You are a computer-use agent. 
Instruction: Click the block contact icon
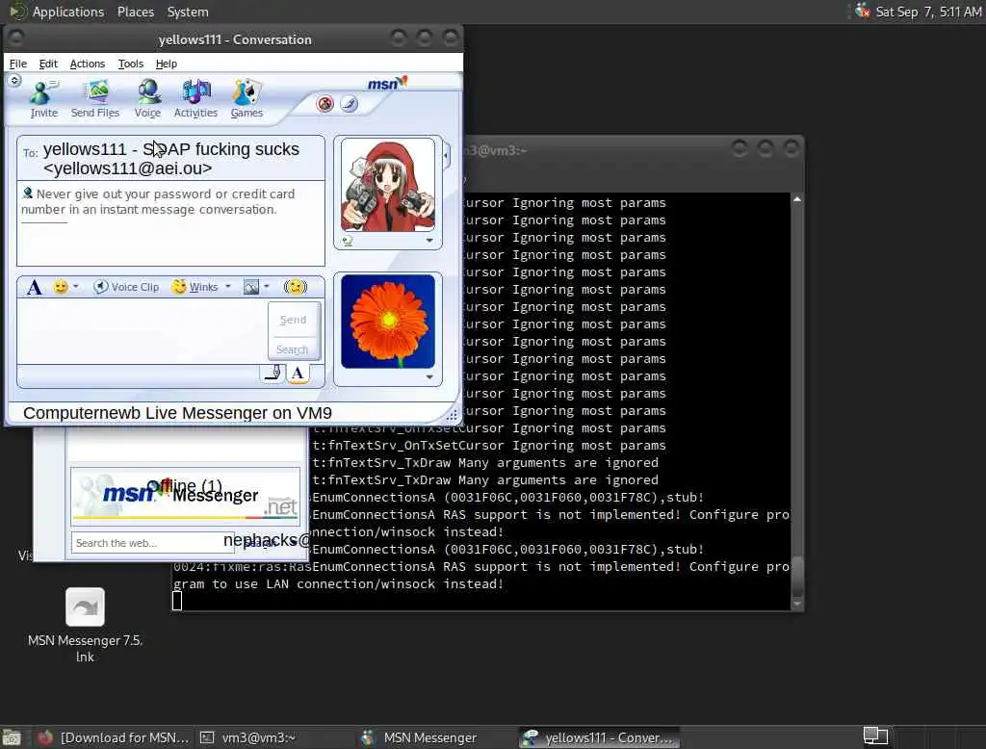(x=325, y=104)
